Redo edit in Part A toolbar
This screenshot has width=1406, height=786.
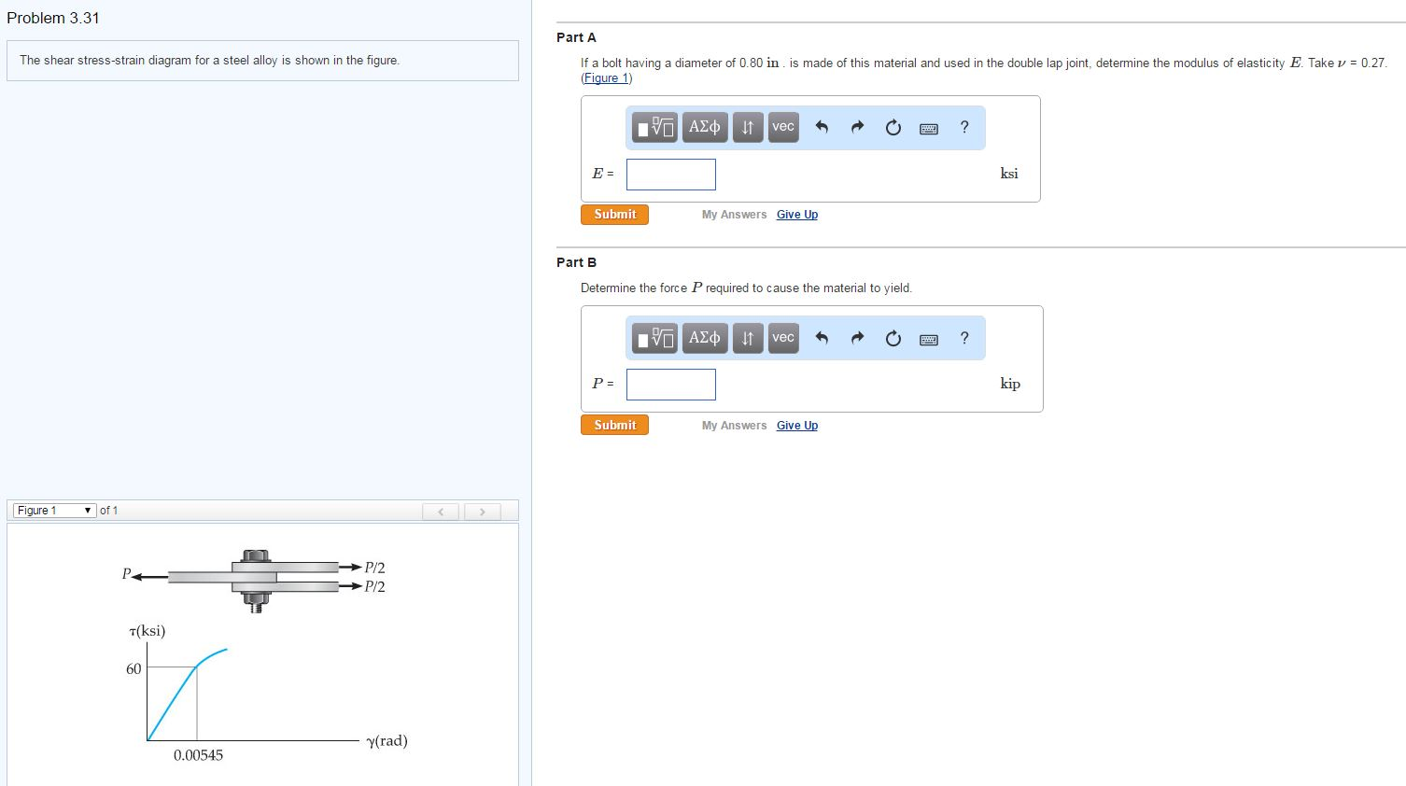tap(857, 127)
